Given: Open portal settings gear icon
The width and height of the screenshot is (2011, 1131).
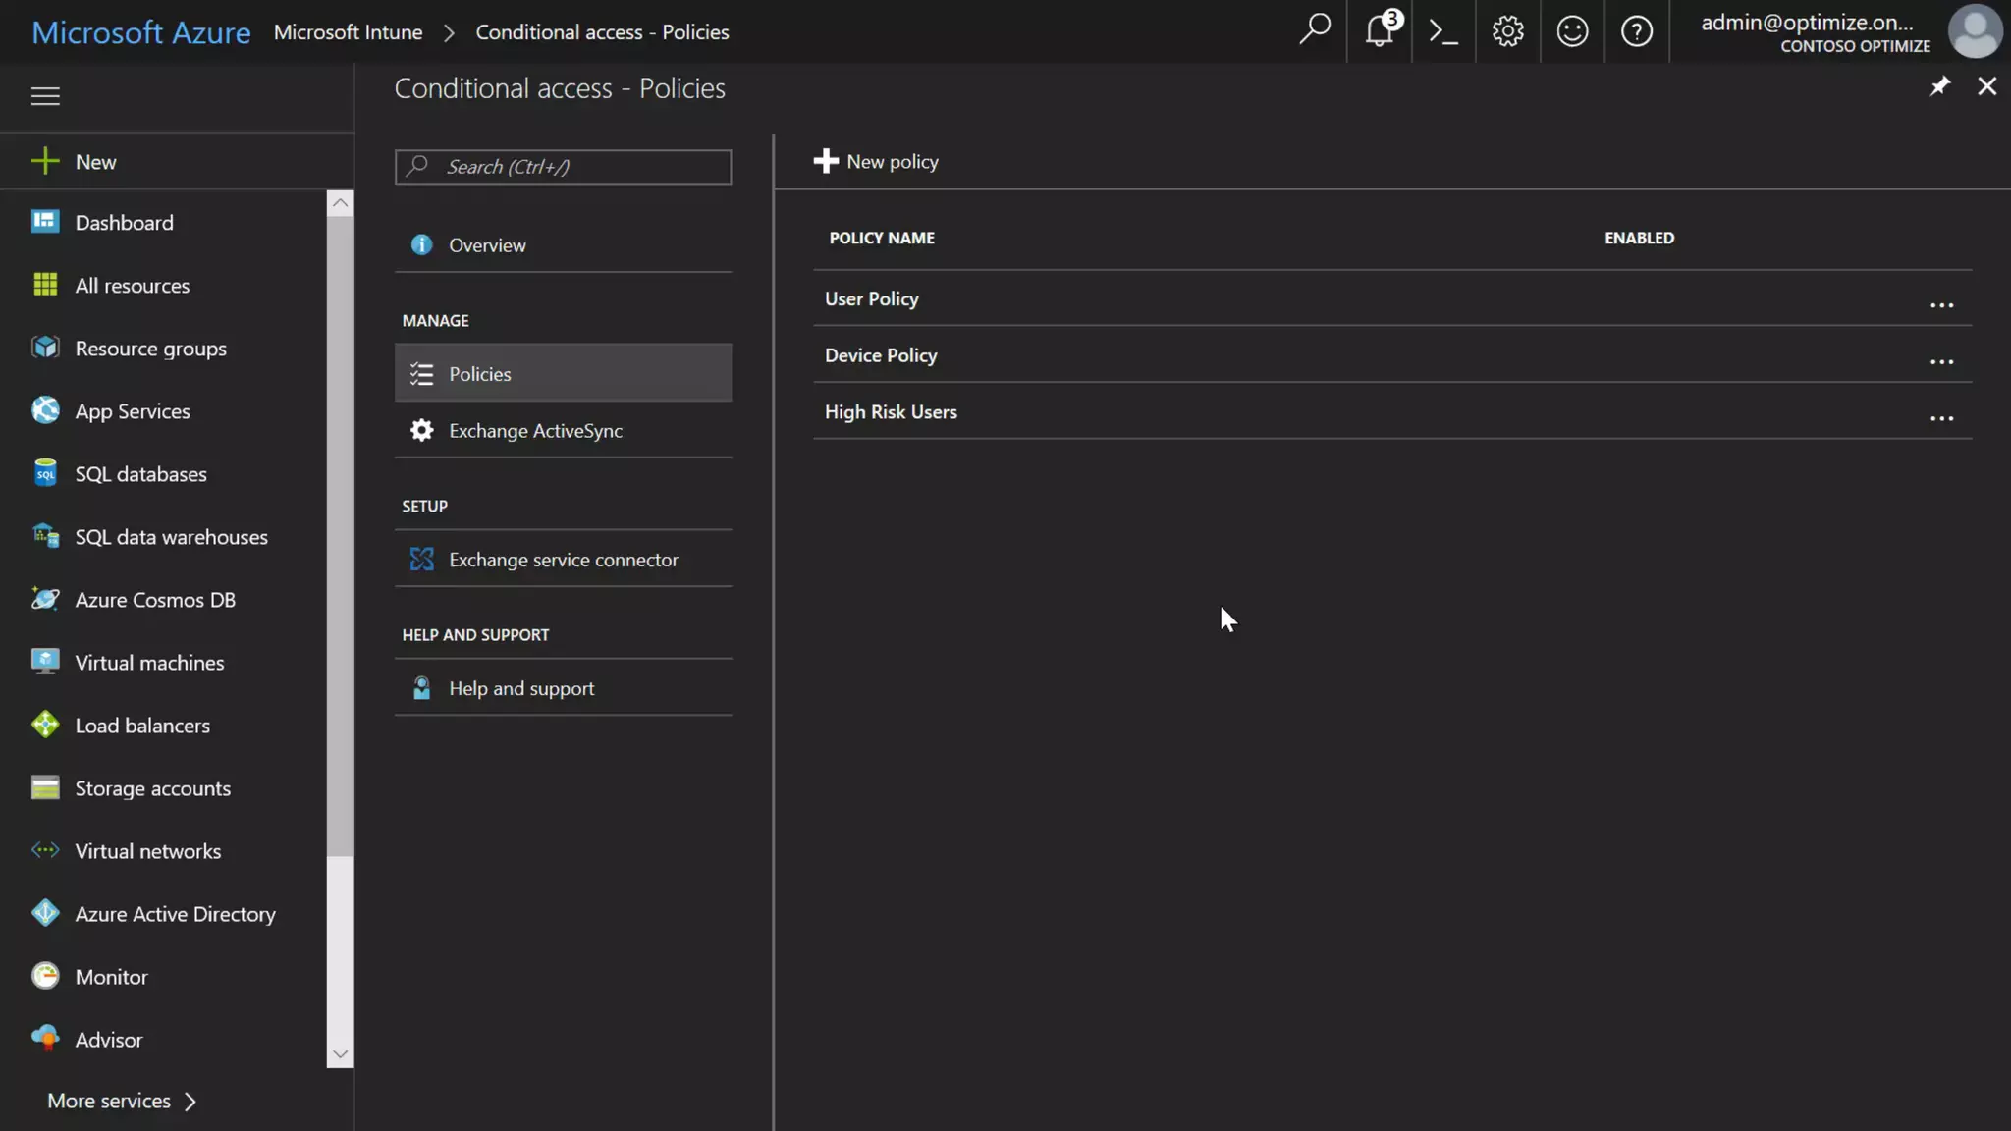Looking at the screenshot, I should [x=1507, y=31].
